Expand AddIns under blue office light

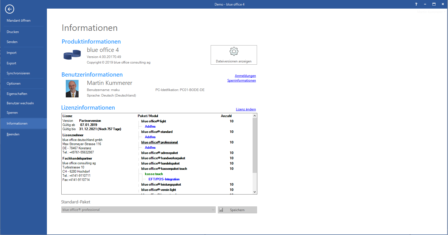pyautogui.click(x=150, y=127)
